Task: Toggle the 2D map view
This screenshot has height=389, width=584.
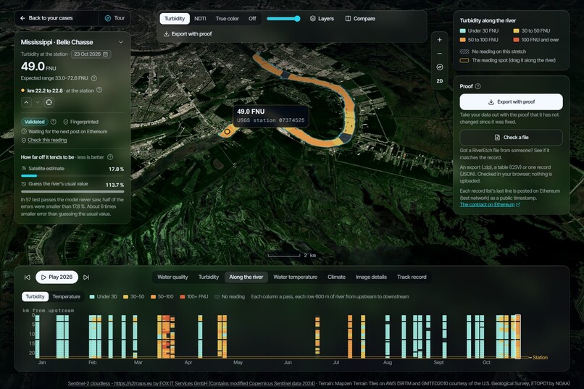Action: click(440, 81)
